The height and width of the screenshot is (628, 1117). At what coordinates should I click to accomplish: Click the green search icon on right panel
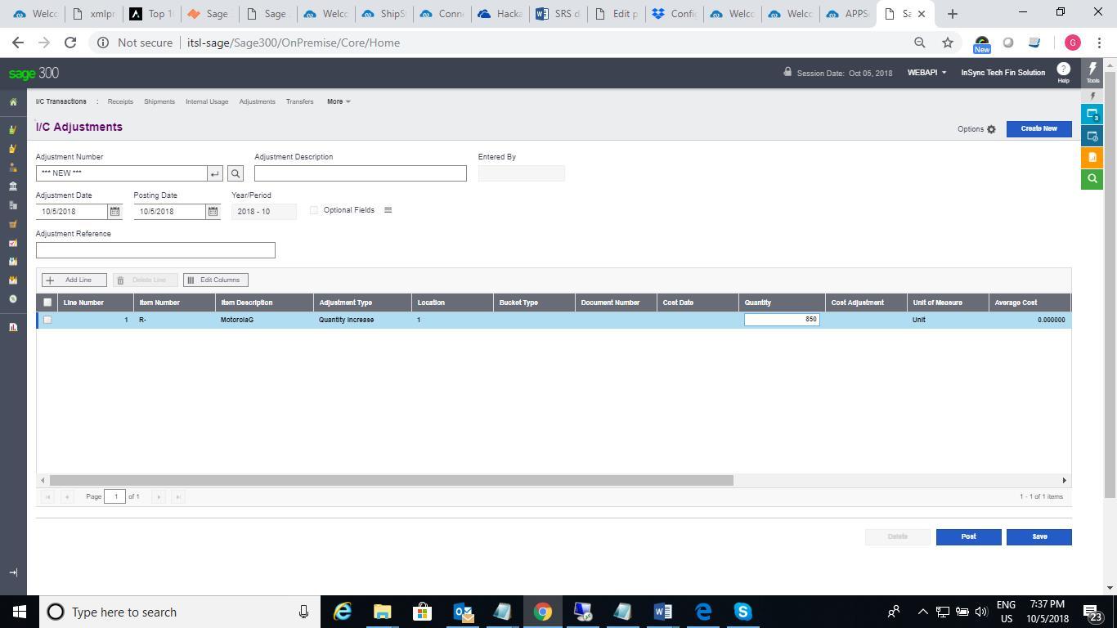pos(1092,178)
